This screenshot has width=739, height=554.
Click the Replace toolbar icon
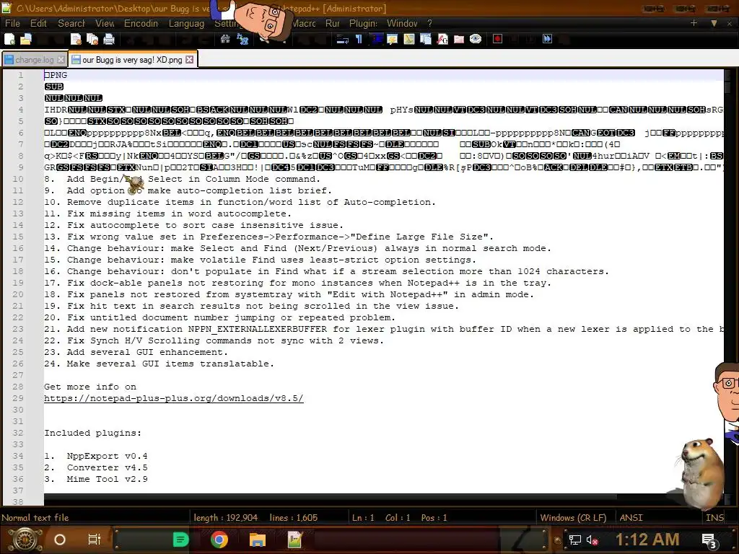(x=242, y=39)
